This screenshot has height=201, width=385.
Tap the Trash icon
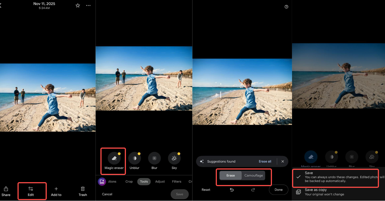(x=83, y=189)
